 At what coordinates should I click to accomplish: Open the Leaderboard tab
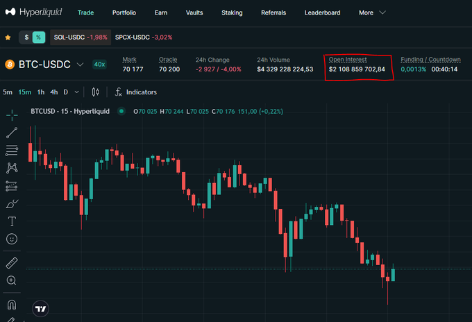[x=322, y=12]
